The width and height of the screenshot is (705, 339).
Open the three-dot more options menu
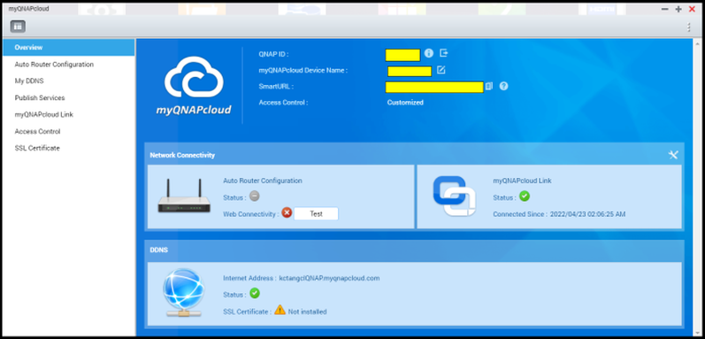click(688, 27)
